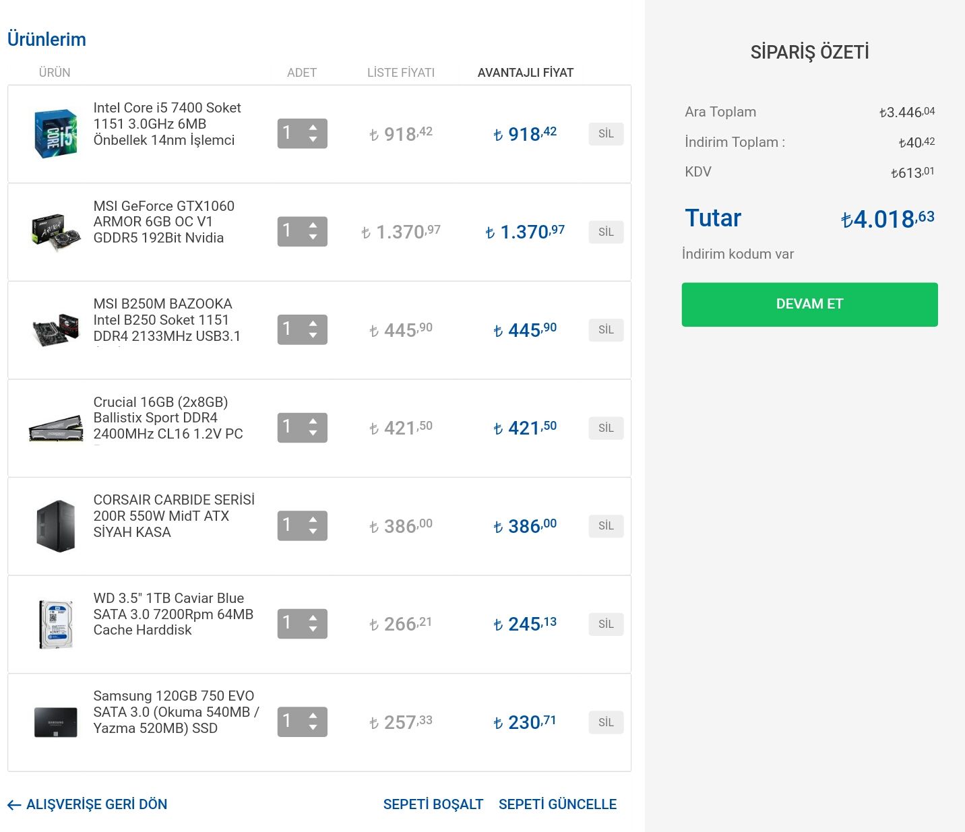The height and width of the screenshot is (832, 965).
Task: Open the MSI GTX1060 graphics card image
Action: coord(56,231)
